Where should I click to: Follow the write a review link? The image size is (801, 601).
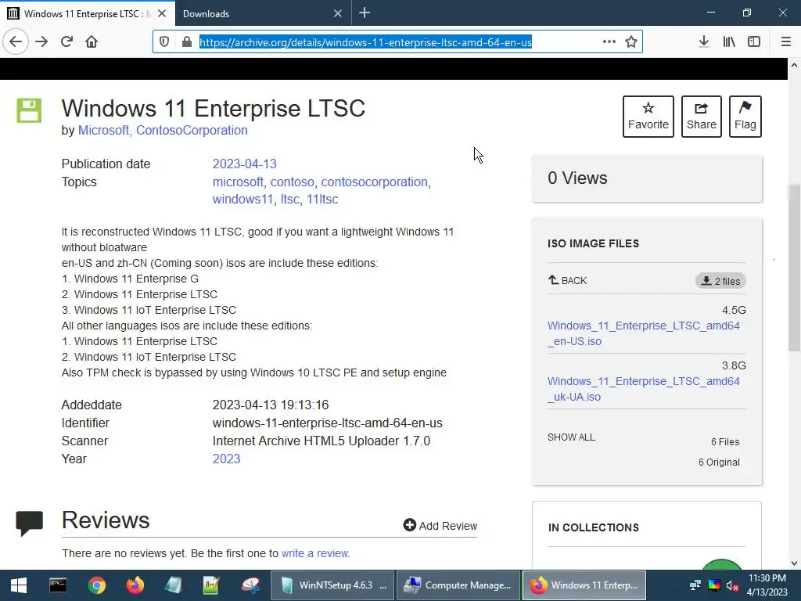click(314, 553)
